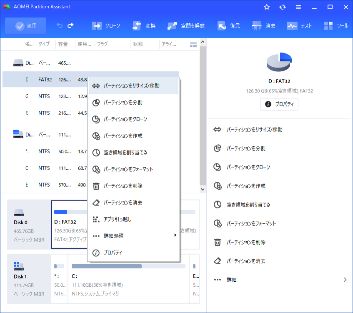Click format partition (フォーマット) in right panel
This screenshot has width=353, height=313.
(x=244, y=224)
